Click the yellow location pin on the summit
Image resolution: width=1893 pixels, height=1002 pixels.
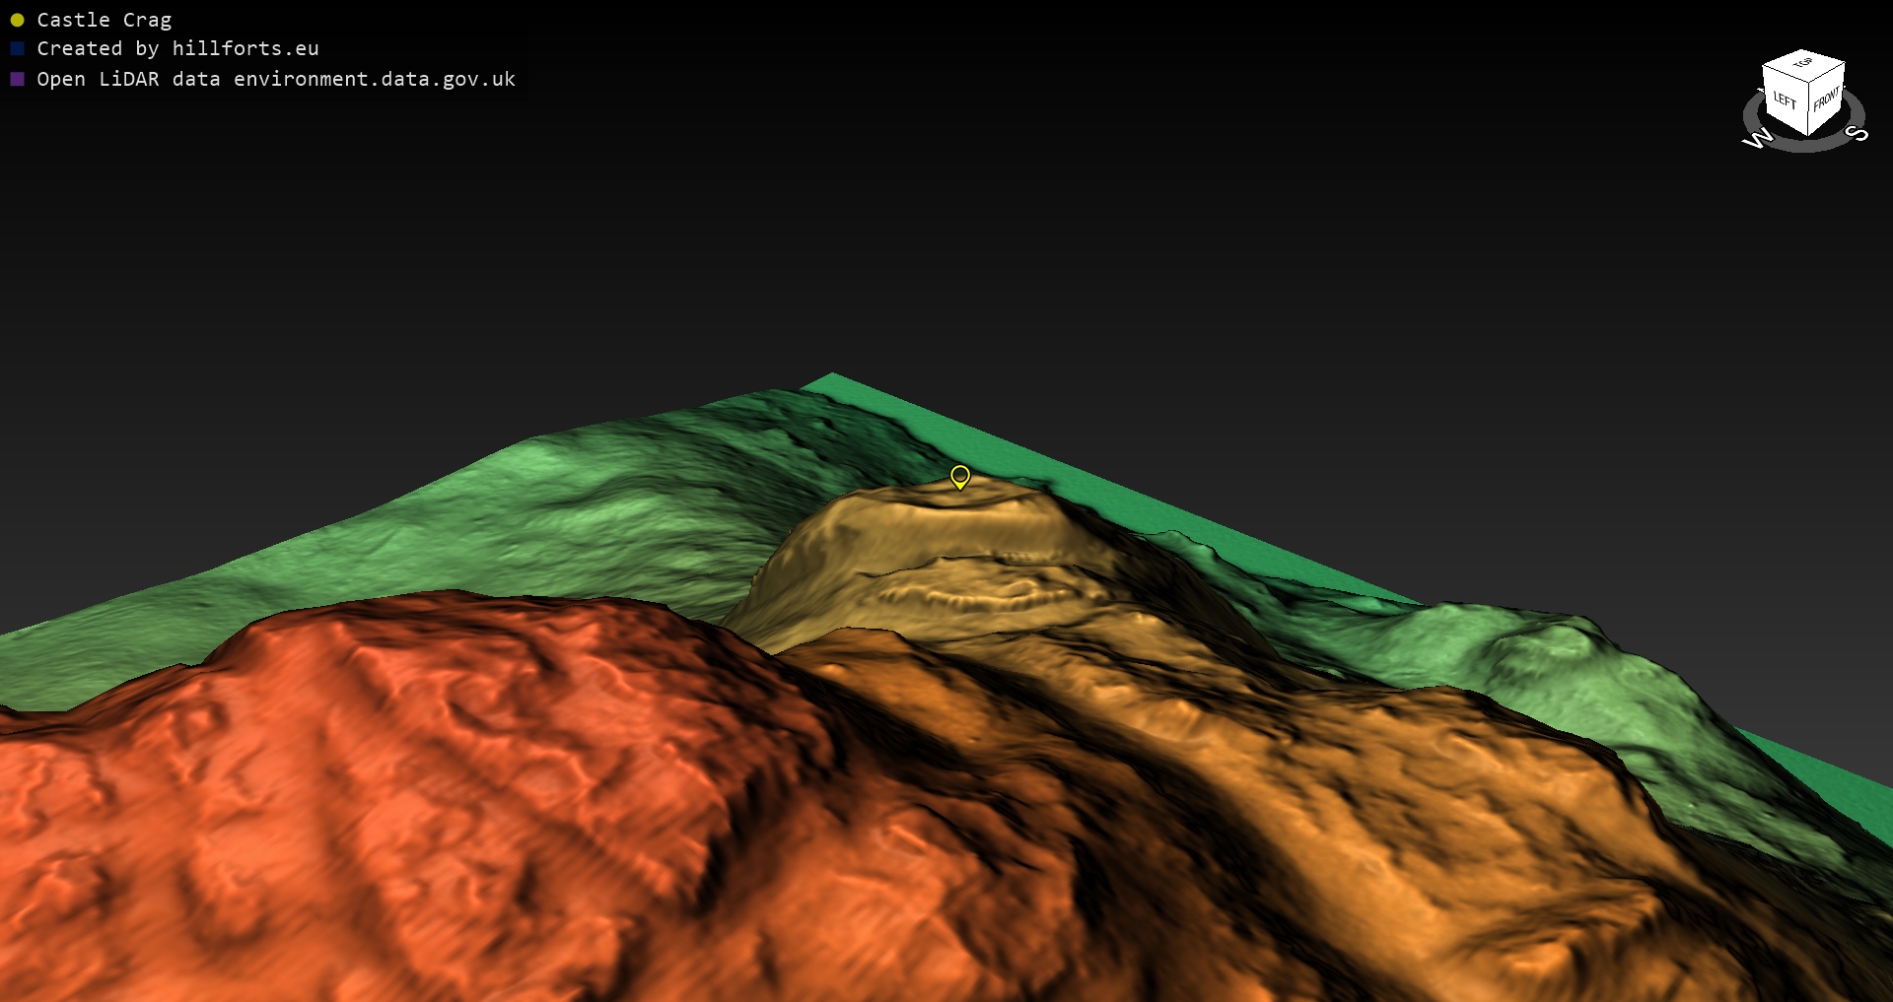coord(959,477)
